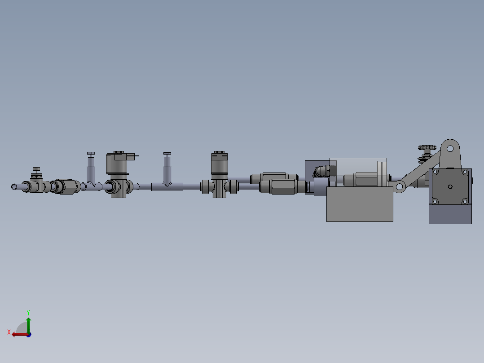Select the large gray rectangular block under the cylinder
This screenshot has height=363, width=484.
click(x=360, y=204)
